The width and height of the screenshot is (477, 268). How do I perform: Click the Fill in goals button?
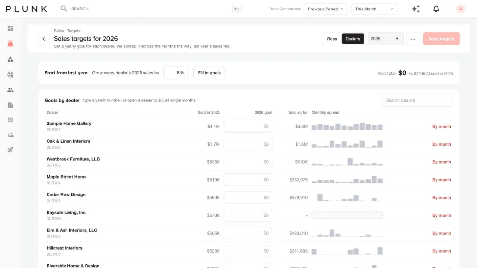[x=209, y=73]
